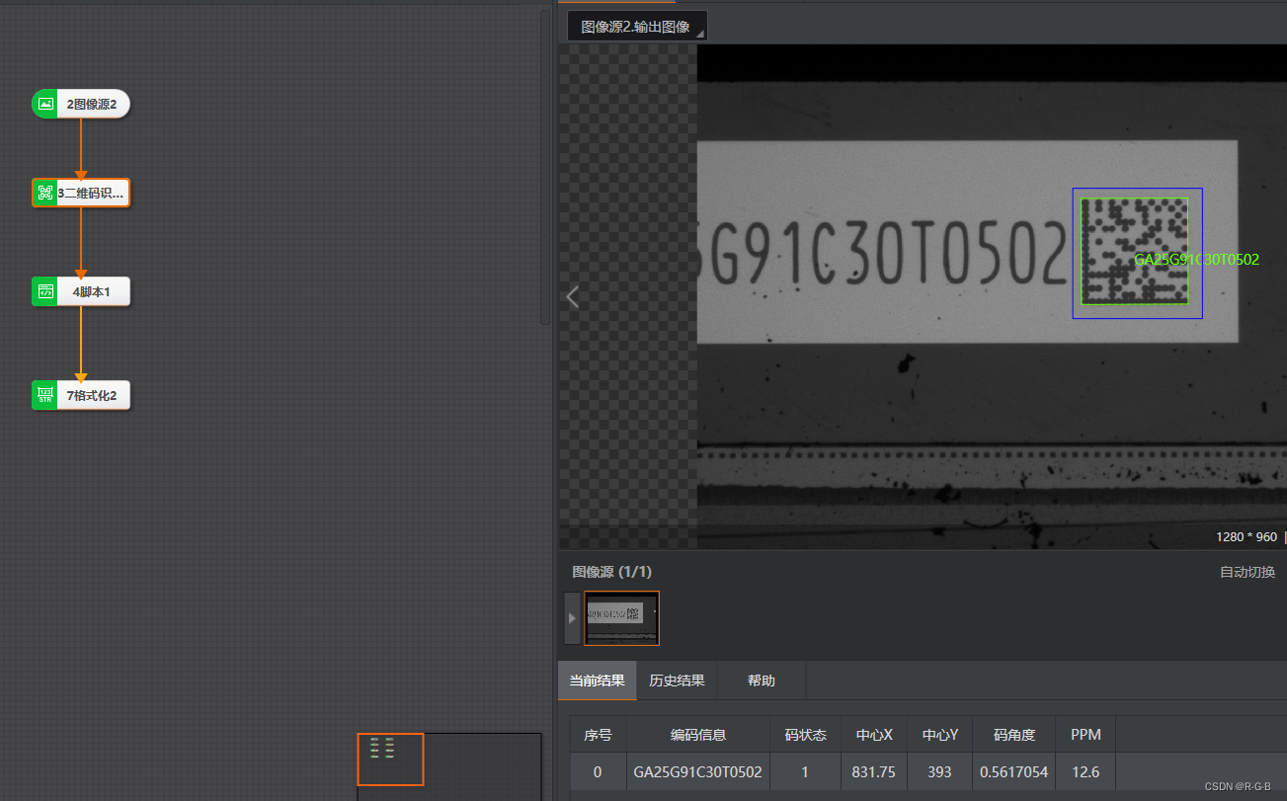Viewport: 1287px width, 801px height.
Task: Select the GA25G91C30T0502 table cell
Action: pyautogui.click(x=698, y=771)
